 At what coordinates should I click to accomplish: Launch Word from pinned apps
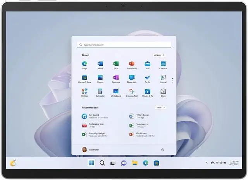100,64
